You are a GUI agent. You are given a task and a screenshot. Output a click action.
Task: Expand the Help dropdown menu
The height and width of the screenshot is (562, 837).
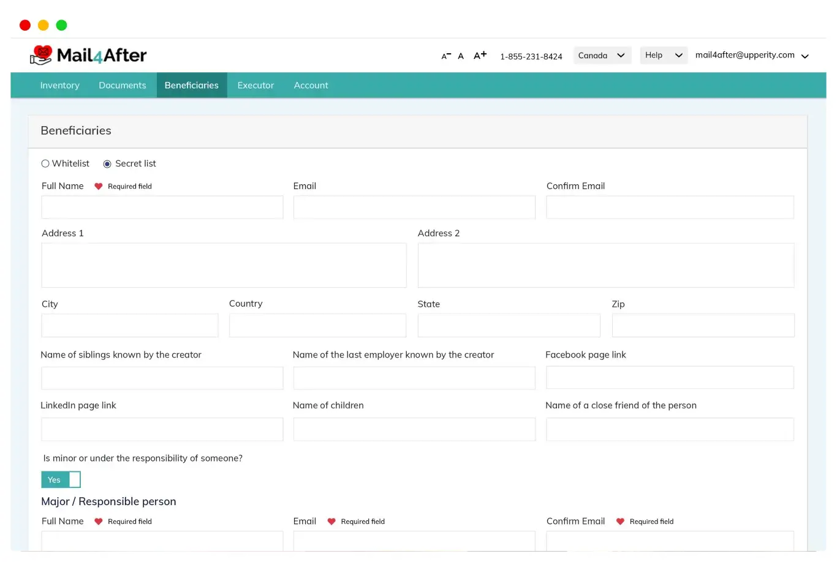(x=663, y=55)
